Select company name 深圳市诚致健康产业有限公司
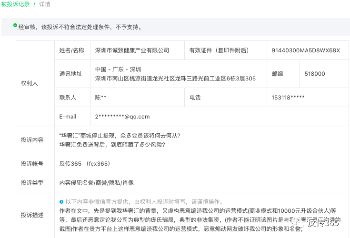 [x=132, y=50]
